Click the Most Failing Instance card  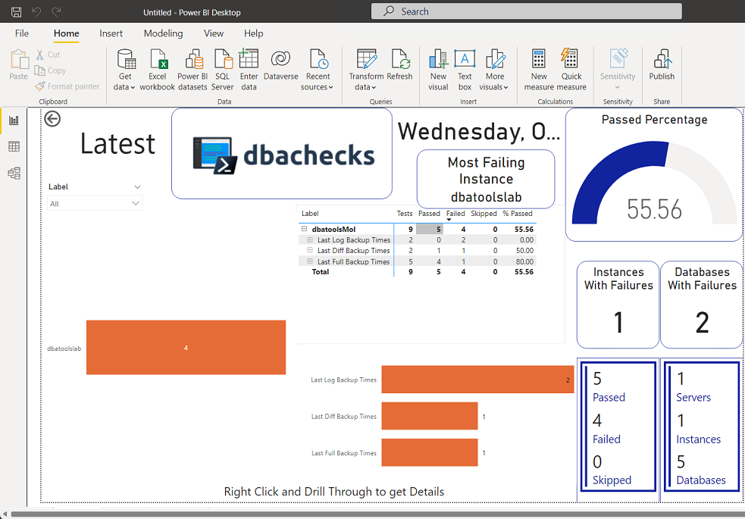[486, 179]
